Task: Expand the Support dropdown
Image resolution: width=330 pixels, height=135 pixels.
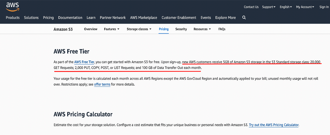Action: pos(269,7)
